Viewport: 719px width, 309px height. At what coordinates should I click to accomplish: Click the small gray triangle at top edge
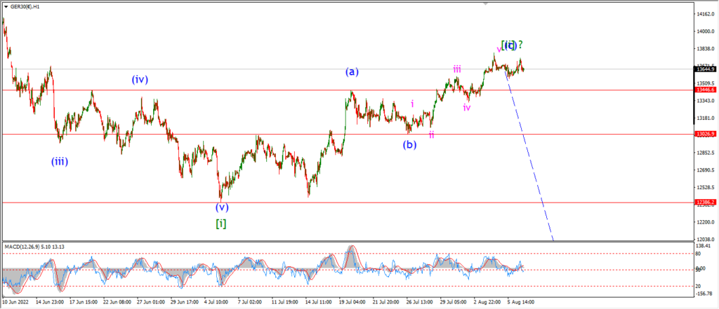(x=485, y=4)
